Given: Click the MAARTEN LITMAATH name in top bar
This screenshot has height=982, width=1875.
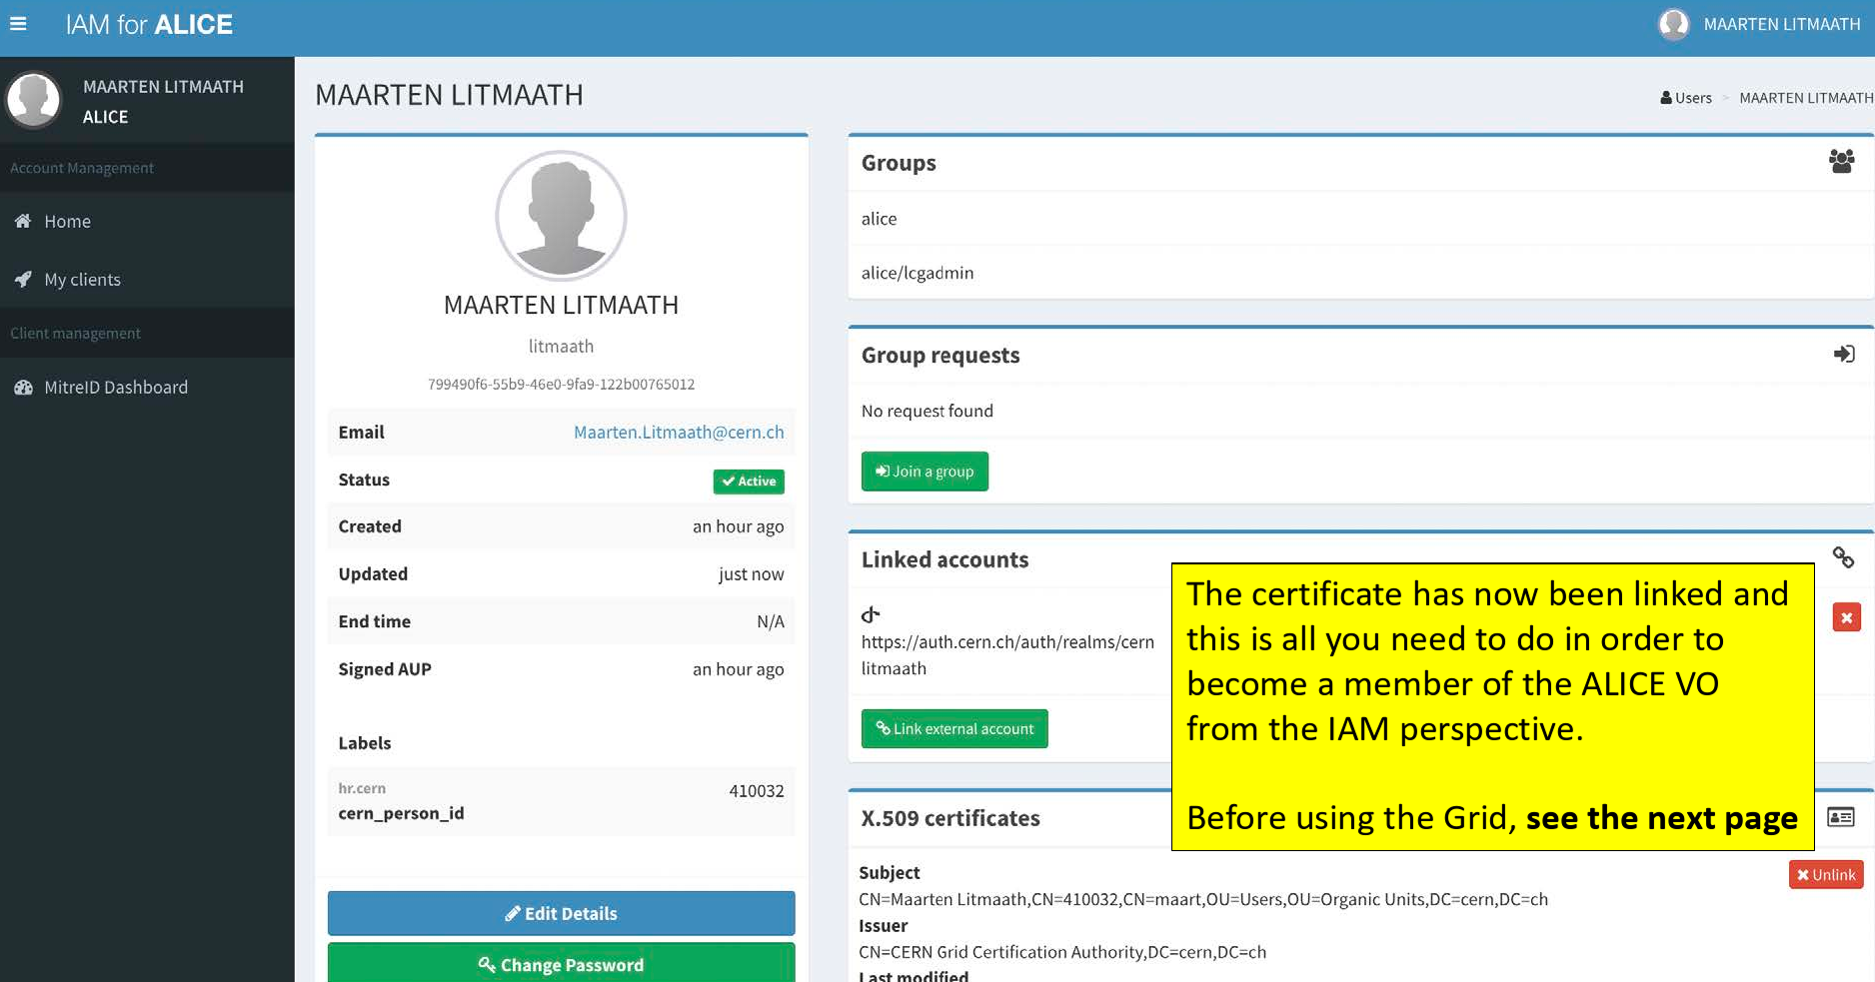Looking at the screenshot, I should [1782, 24].
